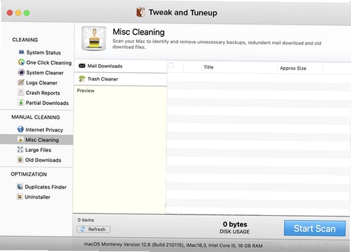This screenshot has height=252, width=351.
Task: Click the Old Downloads icon
Action: pyautogui.click(x=20, y=159)
